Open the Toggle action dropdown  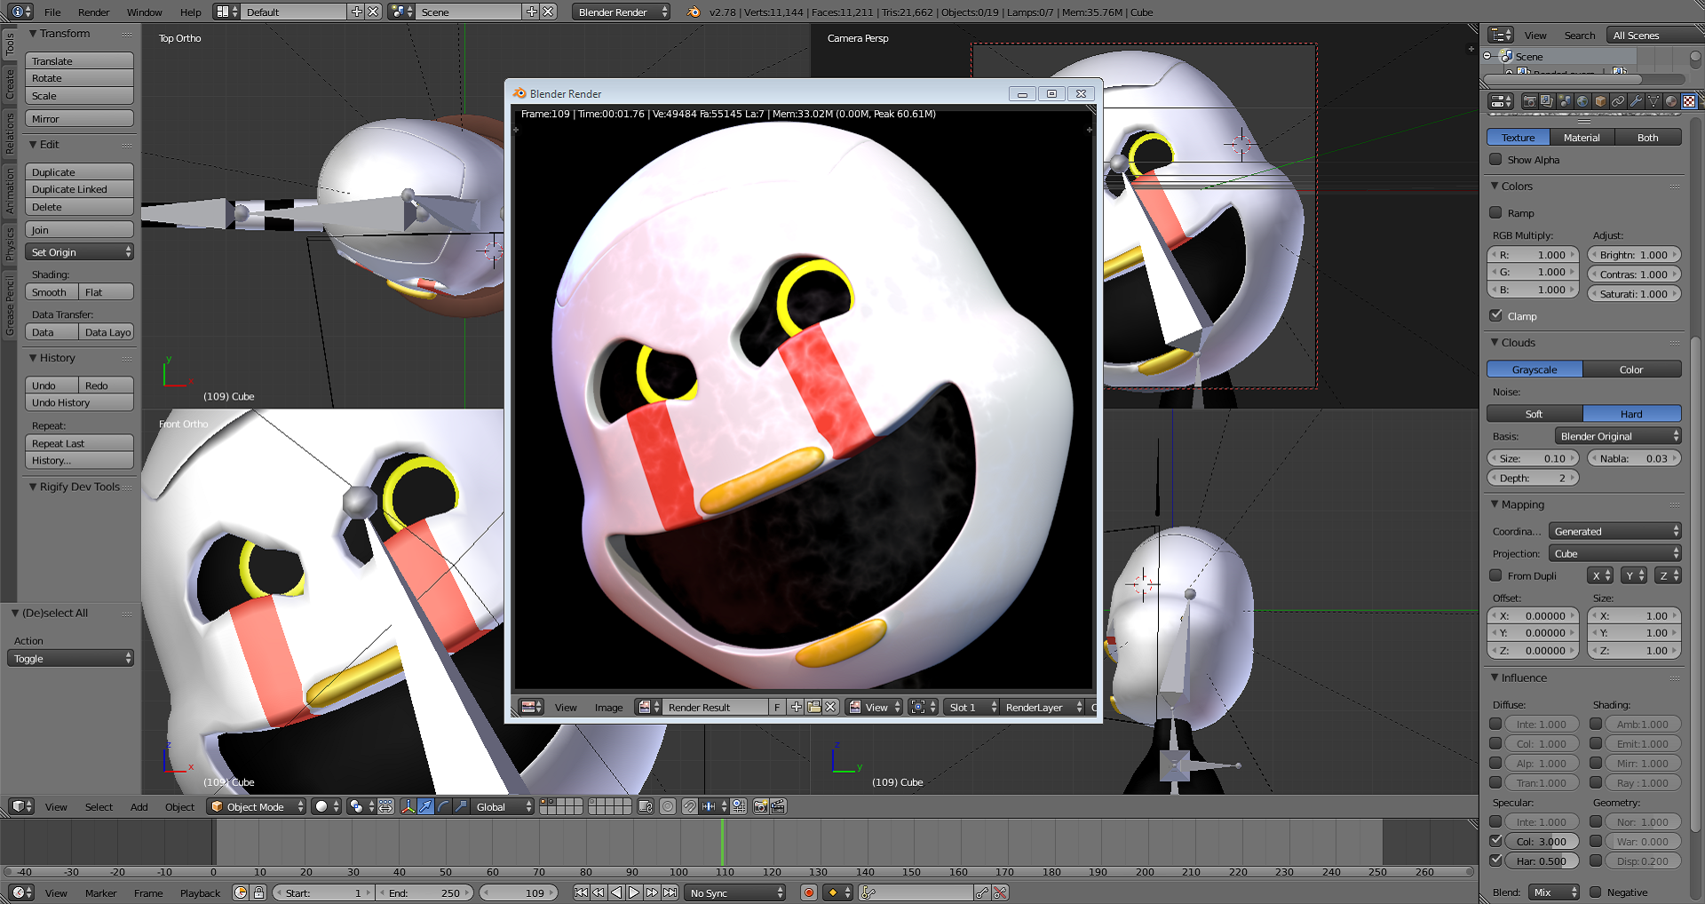(x=70, y=658)
